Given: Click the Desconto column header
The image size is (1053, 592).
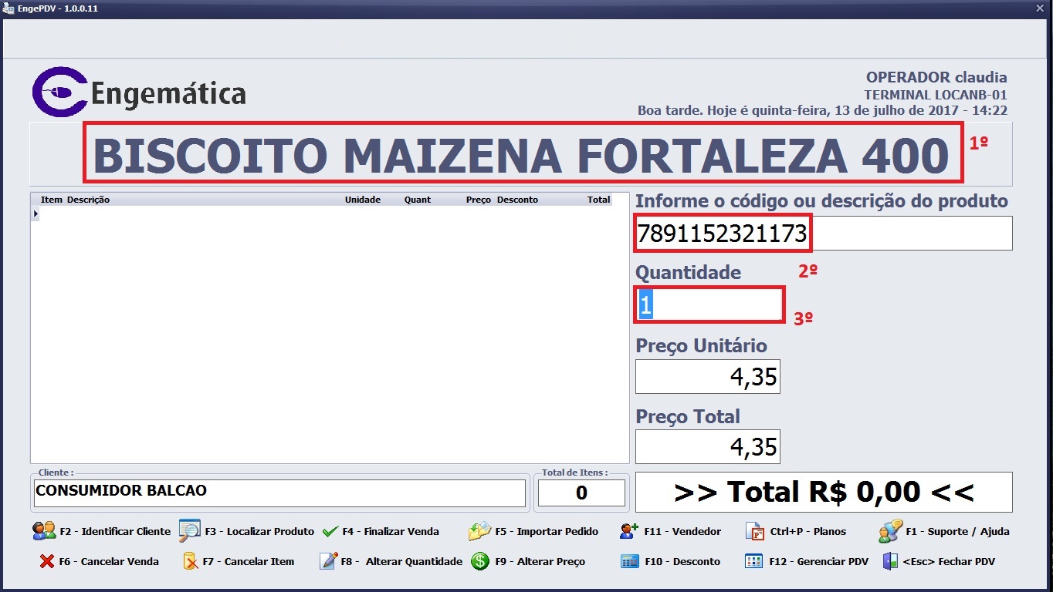Looking at the screenshot, I should click(x=517, y=200).
